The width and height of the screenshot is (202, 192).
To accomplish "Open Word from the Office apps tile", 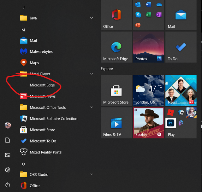I will tap(148, 4).
